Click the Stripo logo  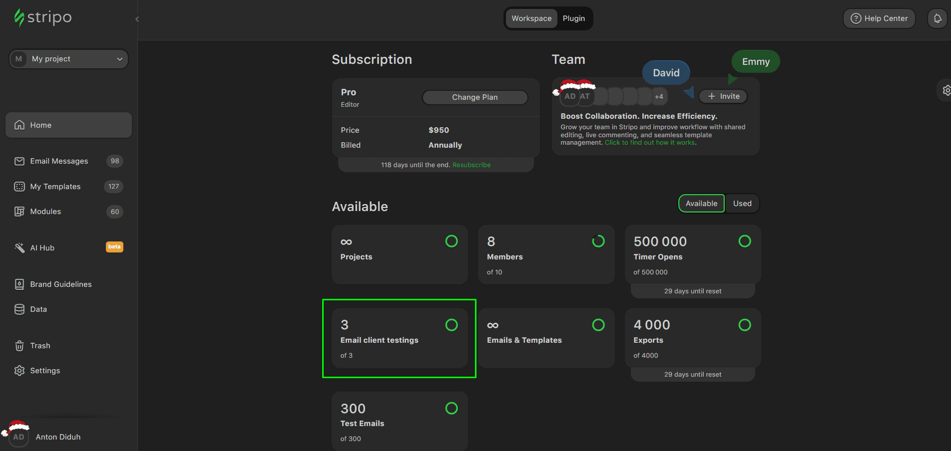(x=43, y=17)
